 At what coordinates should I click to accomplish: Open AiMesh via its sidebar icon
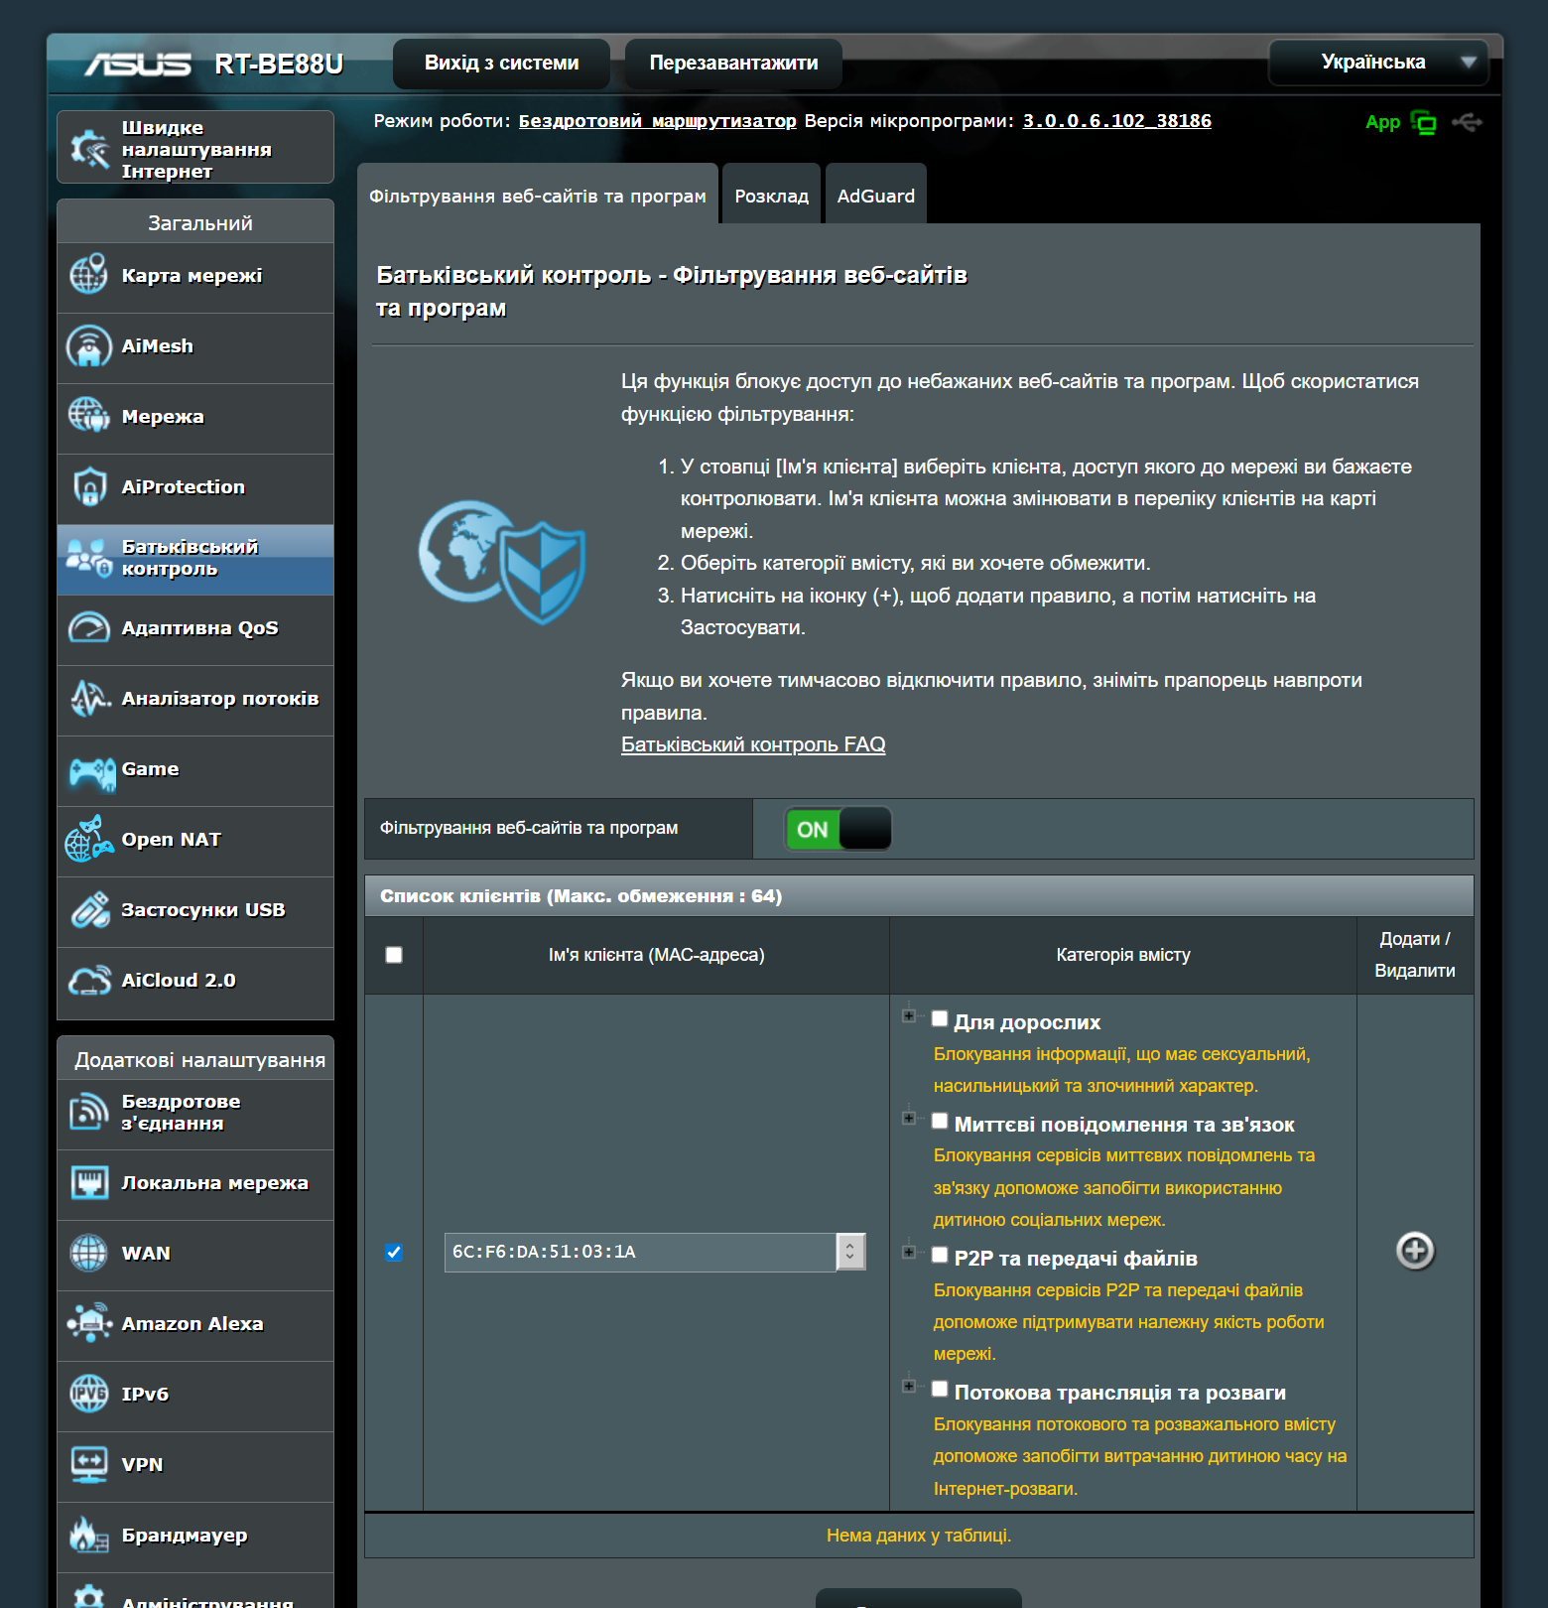(x=89, y=345)
